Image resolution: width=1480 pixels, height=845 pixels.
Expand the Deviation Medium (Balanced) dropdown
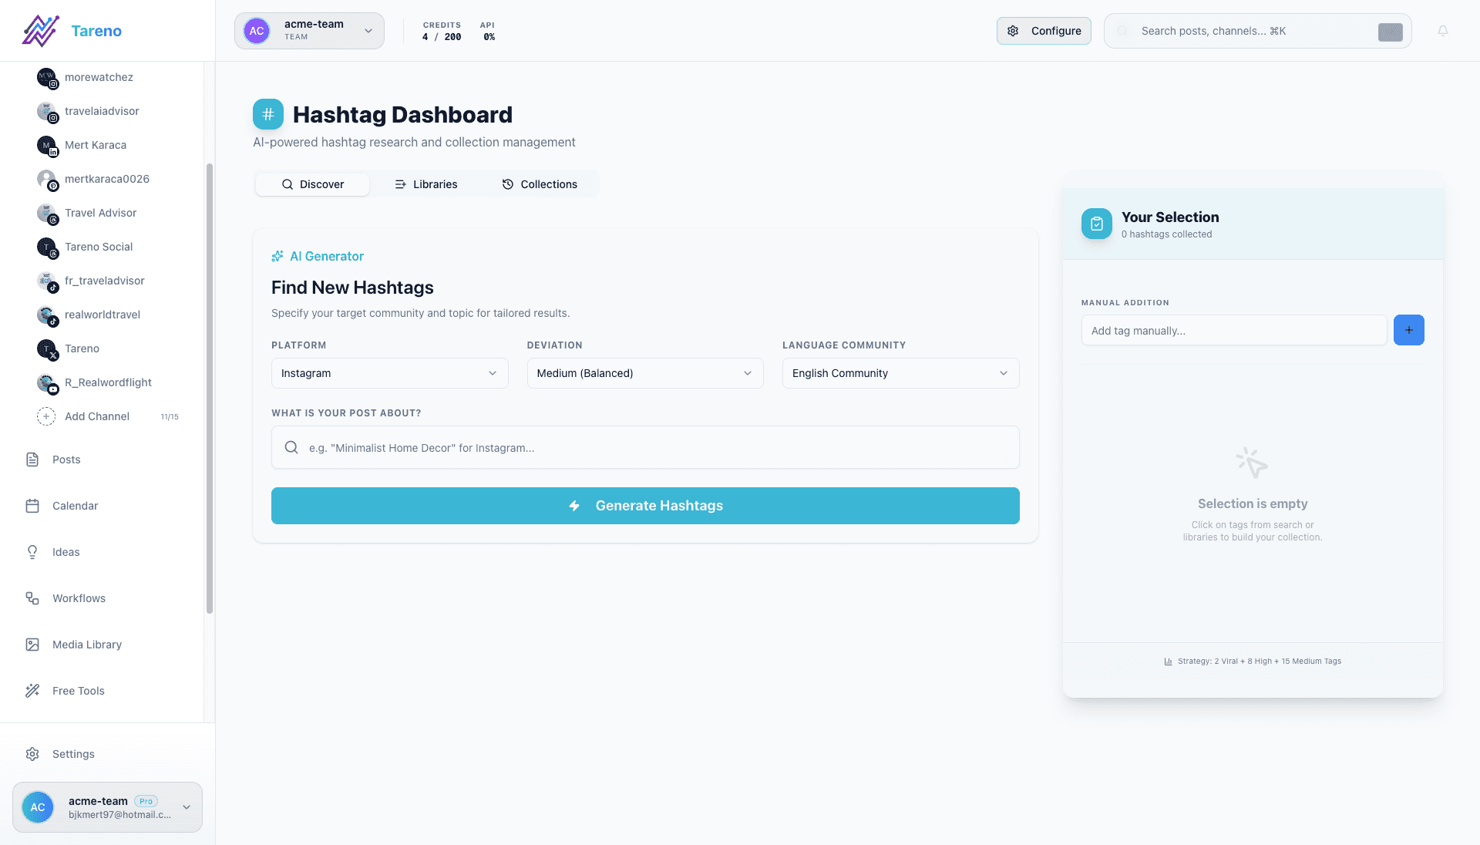tap(644, 373)
